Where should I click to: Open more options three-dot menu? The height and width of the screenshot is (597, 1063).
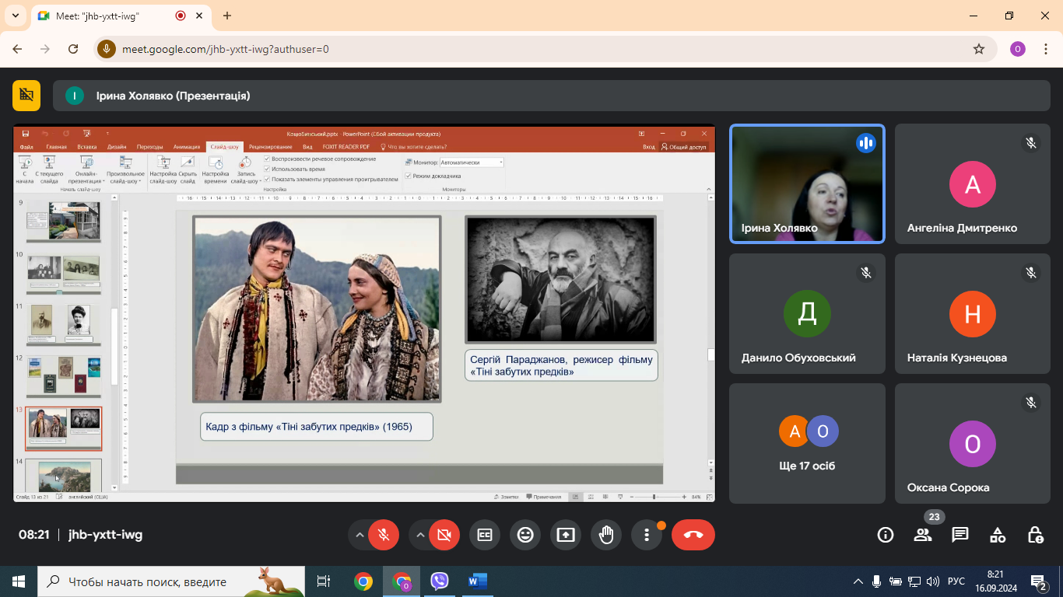pyautogui.click(x=647, y=535)
